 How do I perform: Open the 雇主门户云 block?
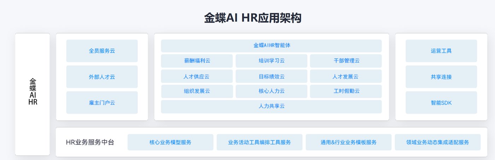point(102,103)
